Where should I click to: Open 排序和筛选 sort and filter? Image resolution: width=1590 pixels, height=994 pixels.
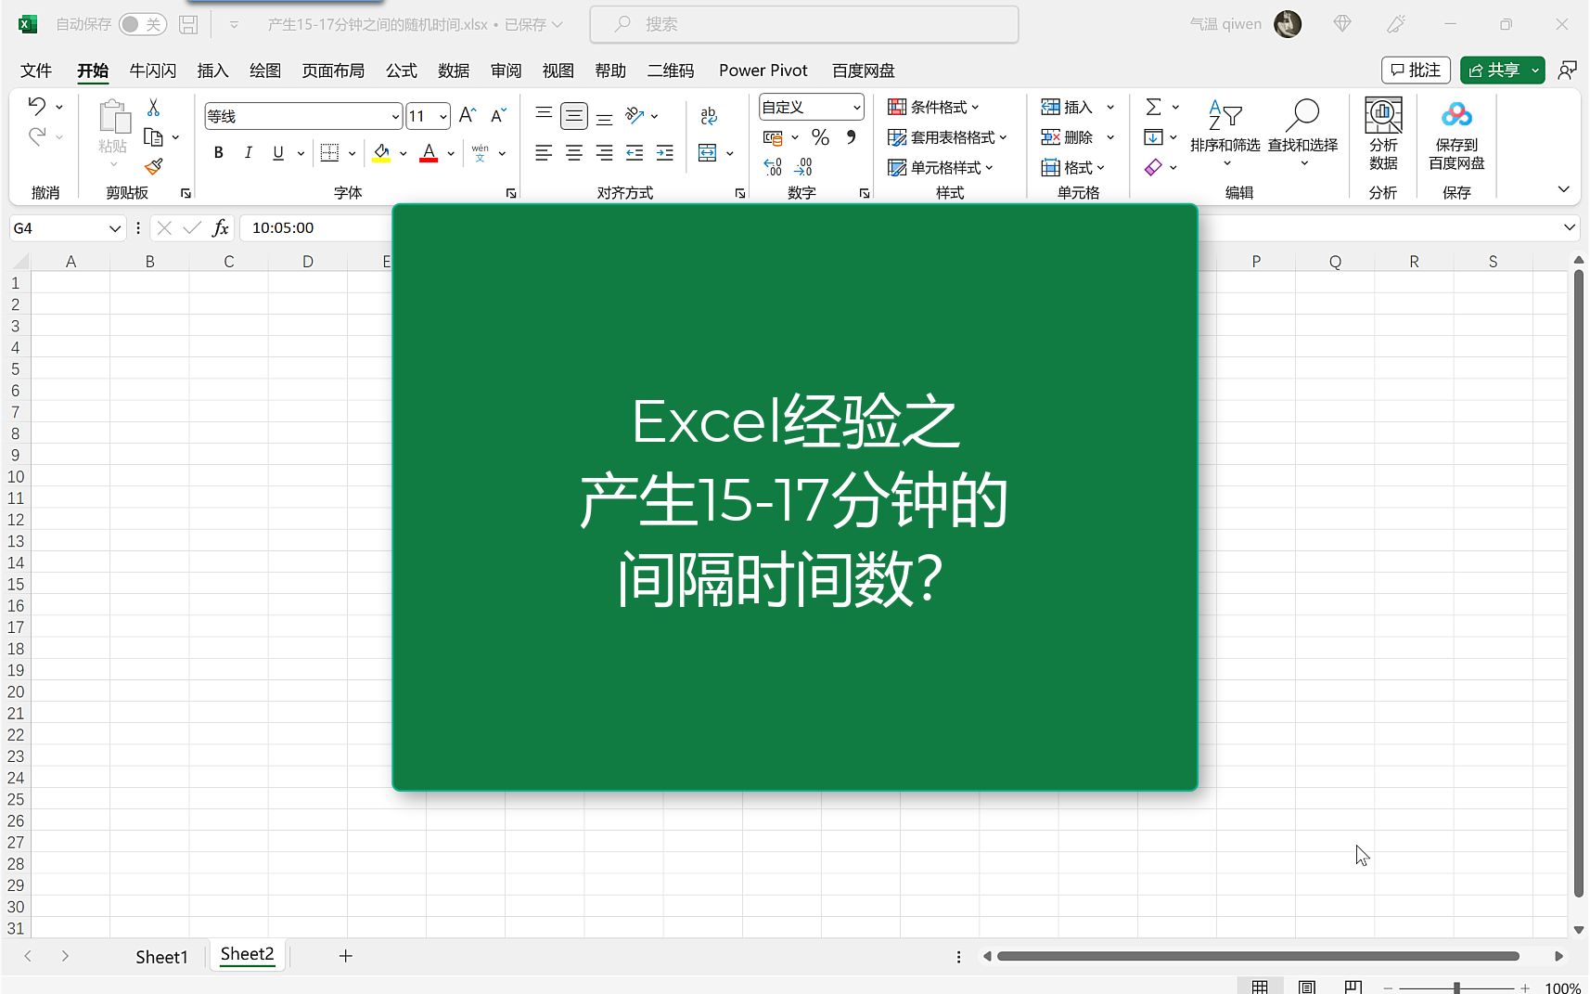pyautogui.click(x=1226, y=136)
